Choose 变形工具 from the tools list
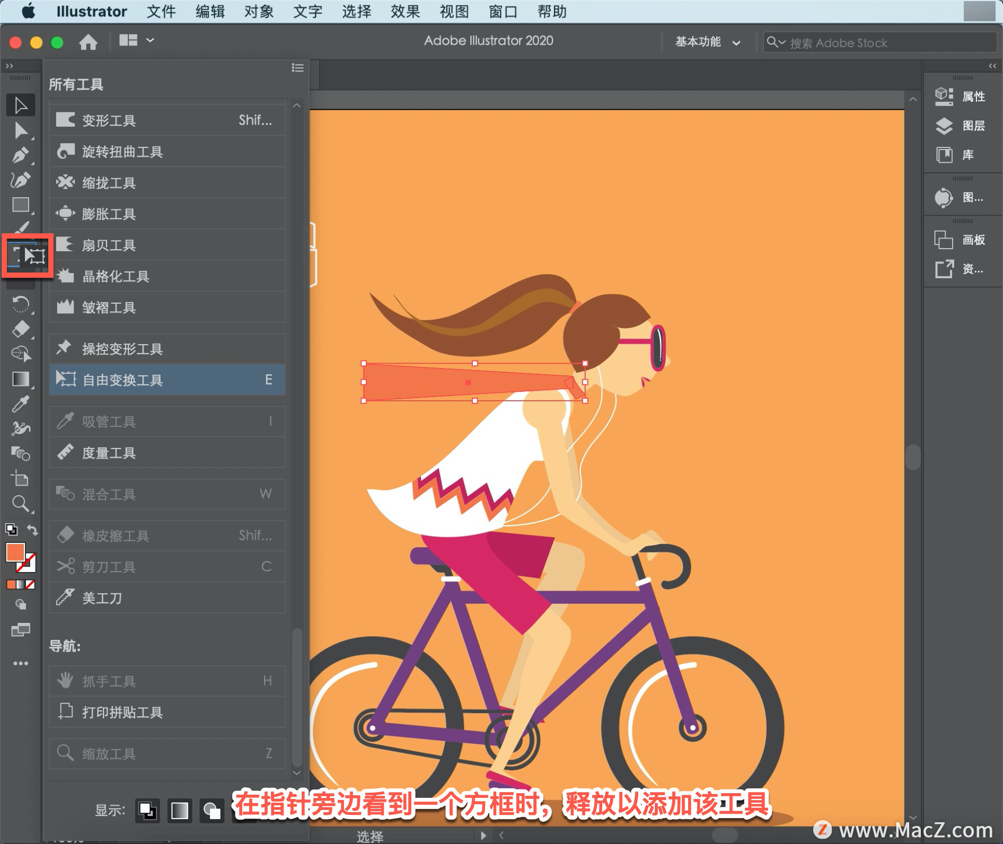 [x=167, y=120]
